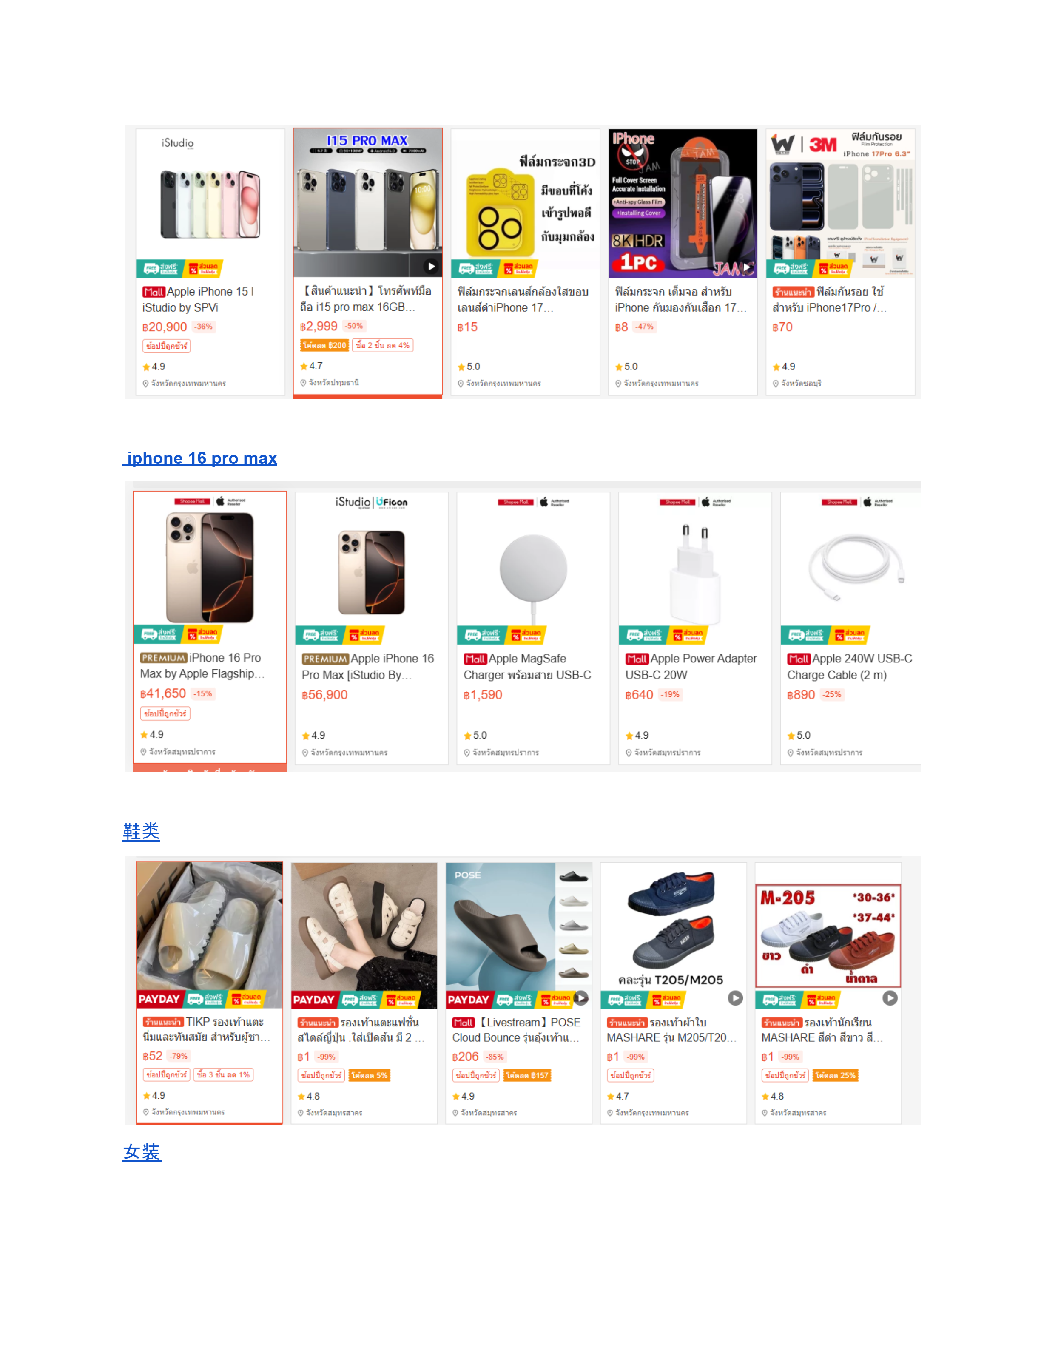Click the PAYDAY badge on TIKP slippers

pyautogui.click(x=159, y=999)
